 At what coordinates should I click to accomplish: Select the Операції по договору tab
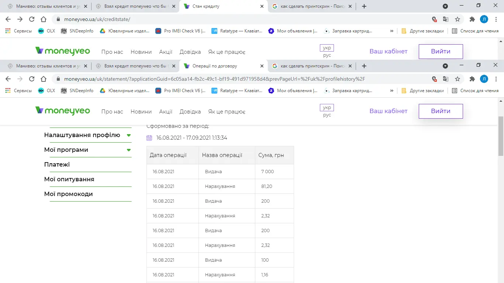click(221, 66)
